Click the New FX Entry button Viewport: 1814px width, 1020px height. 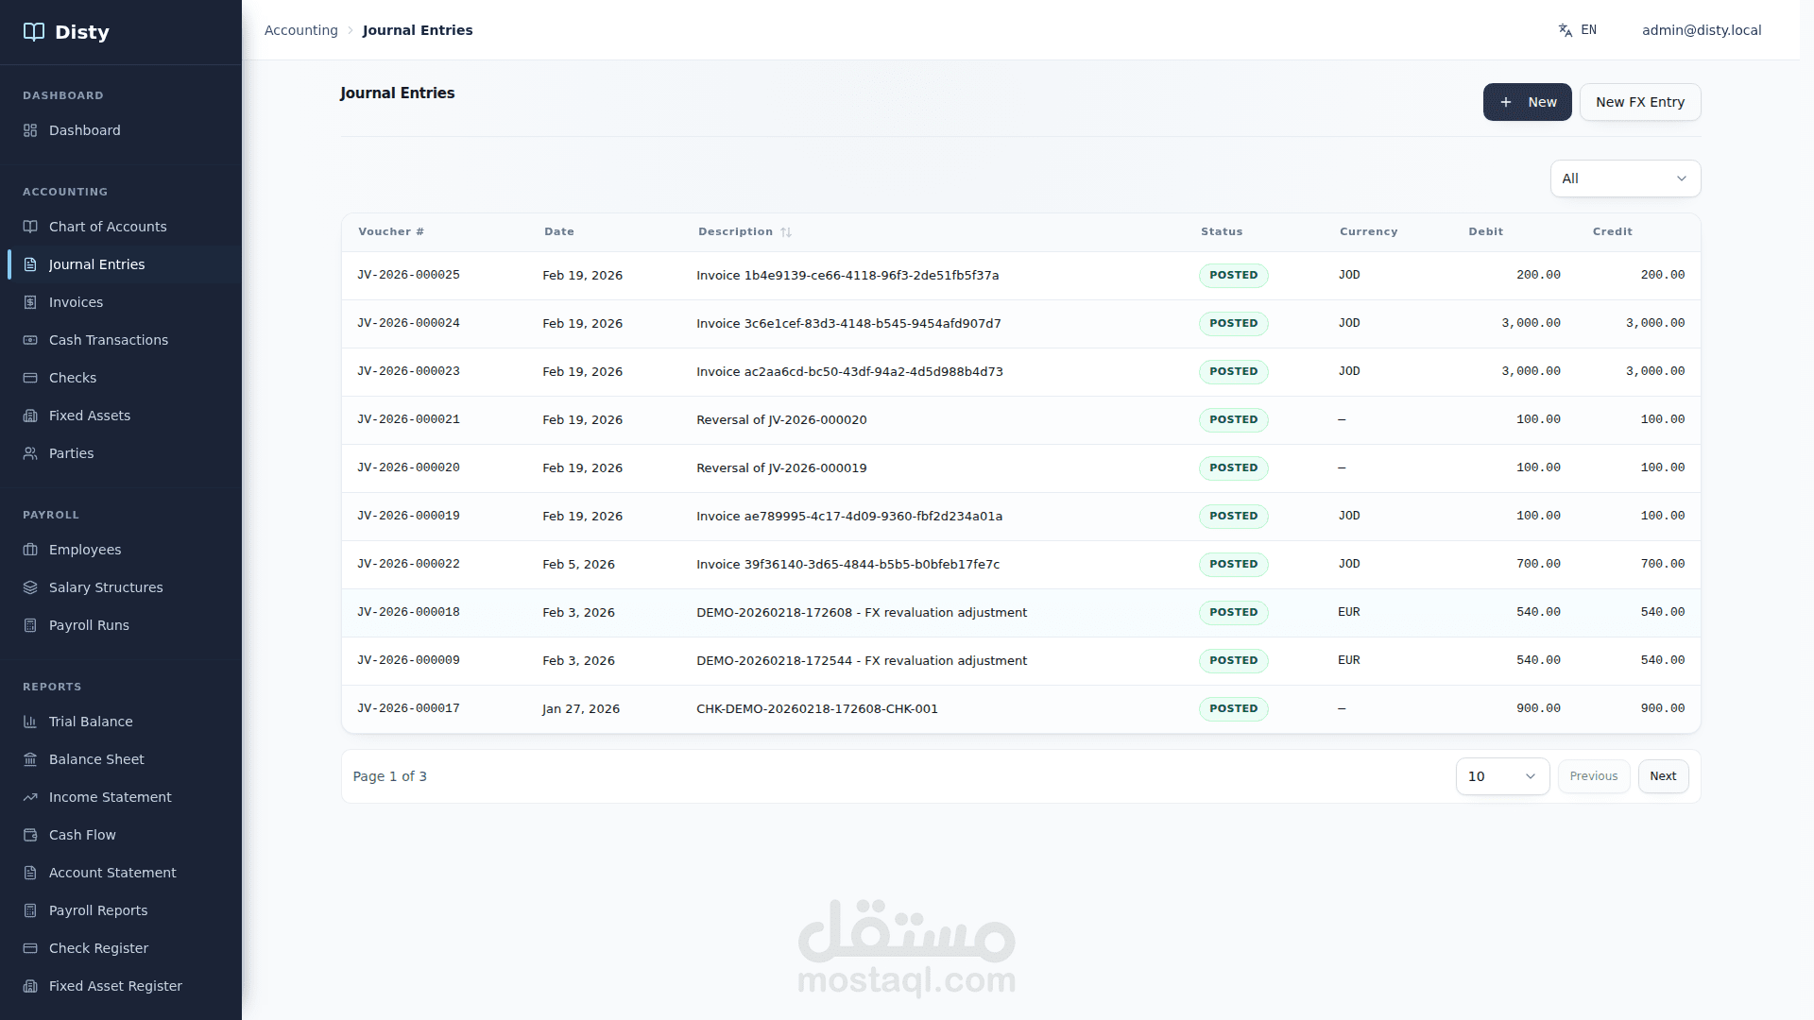pos(1639,102)
